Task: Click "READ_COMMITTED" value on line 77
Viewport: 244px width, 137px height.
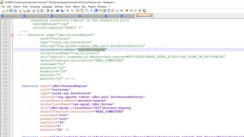Action: point(109,112)
